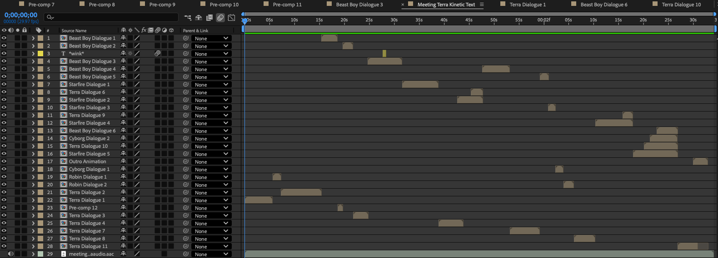Mute audio of meeting...aaudio.aac layer
This screenshot has width=718, height=258.
click(x=11, y=254)
